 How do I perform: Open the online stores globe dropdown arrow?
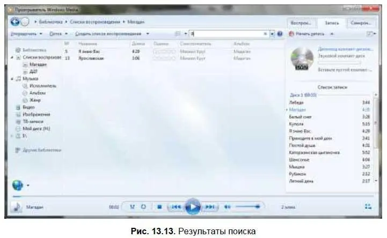(x=28, y=185)
